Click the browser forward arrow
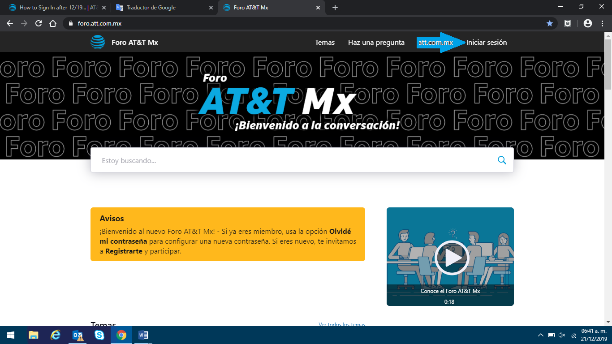This screenshot has width=612, height=344. pos(24,23)
